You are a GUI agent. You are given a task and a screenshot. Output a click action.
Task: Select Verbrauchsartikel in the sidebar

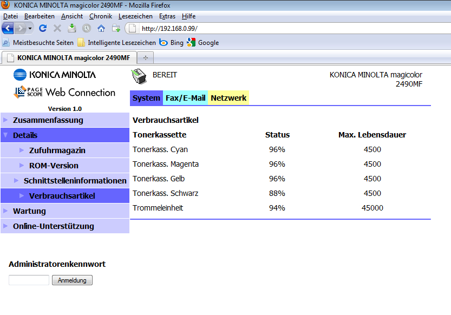point(65,196)
